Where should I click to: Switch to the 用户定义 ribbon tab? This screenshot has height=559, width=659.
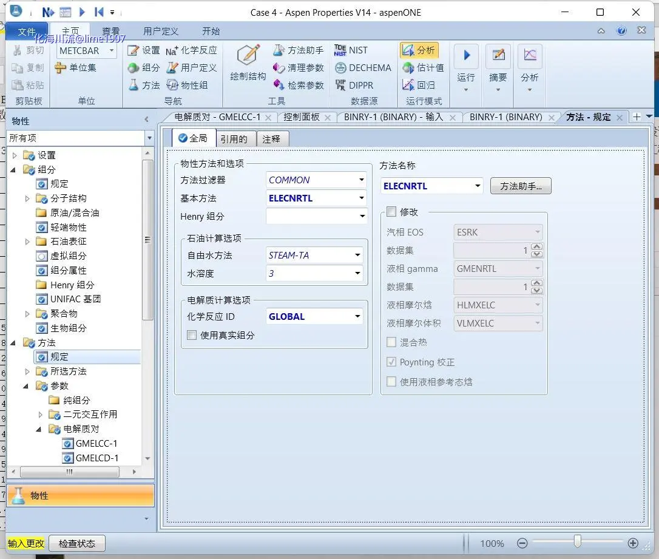161,31
